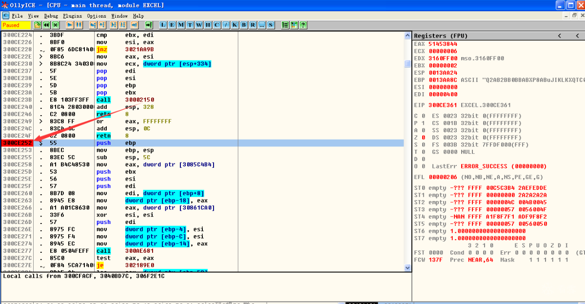Open Executable modules (E button)

172,25
